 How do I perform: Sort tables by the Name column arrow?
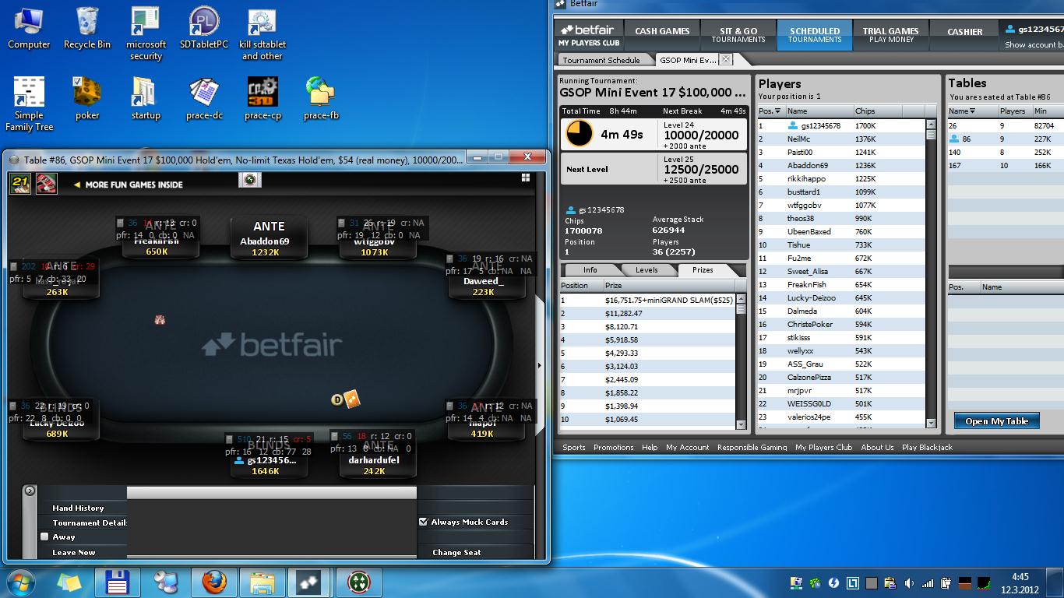(972, 111)
